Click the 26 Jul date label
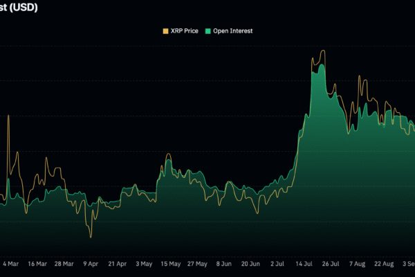The width and height of the screenshot is (415, 277). point(331,264)
